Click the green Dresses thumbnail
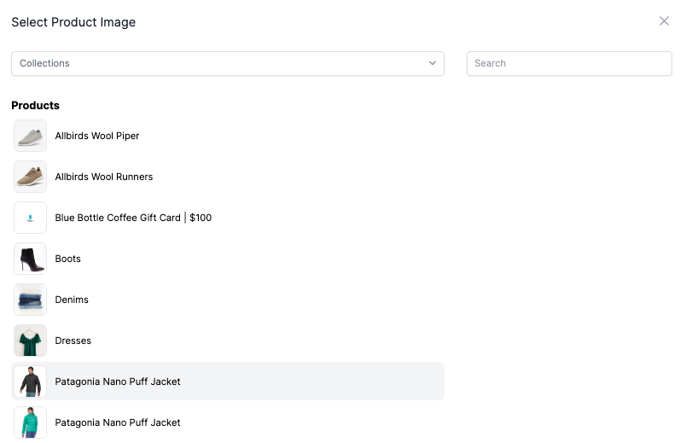Viewport: 686px width, 443px height. (x=30, y=341)
